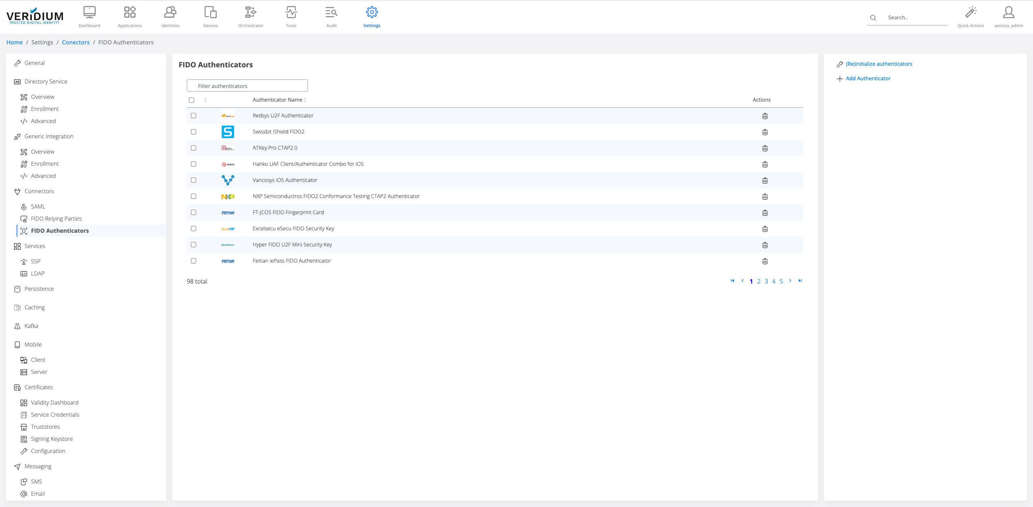Toggle the select-all checkbox in header

192,100
